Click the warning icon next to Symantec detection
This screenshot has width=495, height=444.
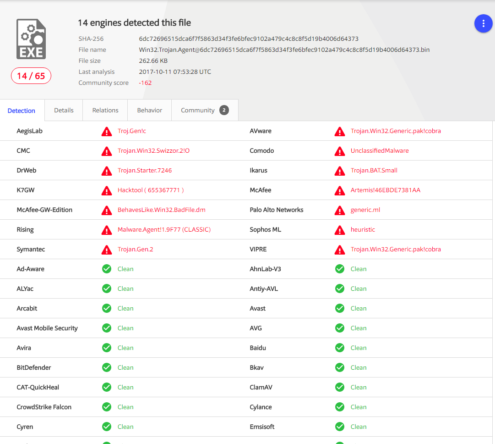click(x=107, y=250)
